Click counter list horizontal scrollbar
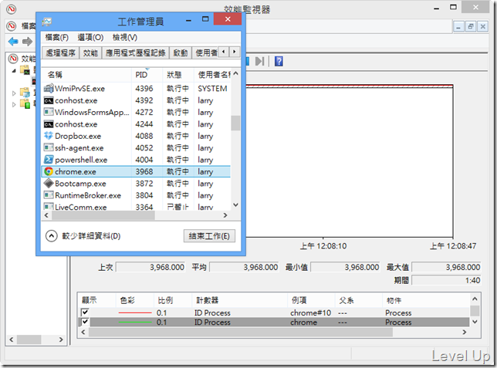The width and height of the screenshot is (497, 368). (x=241, y=333)
